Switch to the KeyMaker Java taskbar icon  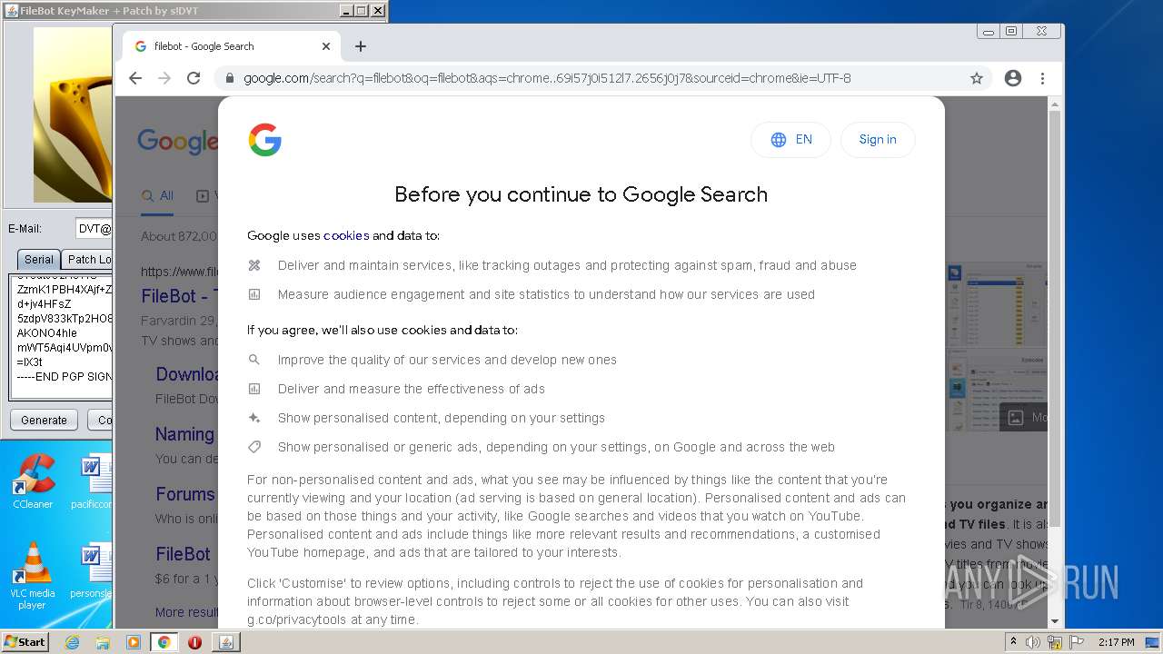pyautogui.click(x=225, y=642)
